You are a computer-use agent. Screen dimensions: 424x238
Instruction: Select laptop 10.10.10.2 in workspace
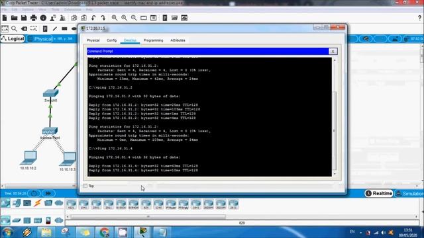(28, 158)
